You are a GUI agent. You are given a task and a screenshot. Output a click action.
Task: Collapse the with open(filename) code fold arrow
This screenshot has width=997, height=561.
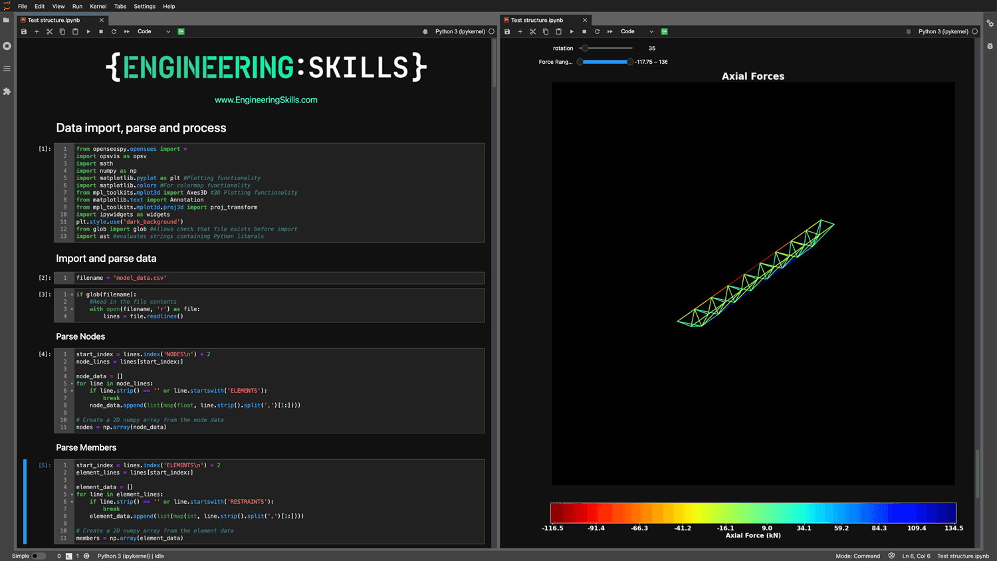click(x=72, y=309)
